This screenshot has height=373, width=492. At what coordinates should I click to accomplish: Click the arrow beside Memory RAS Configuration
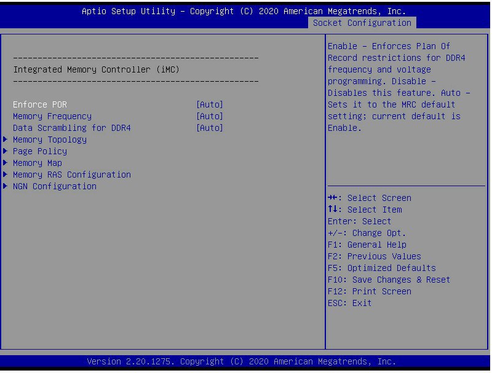click(6, 175)
